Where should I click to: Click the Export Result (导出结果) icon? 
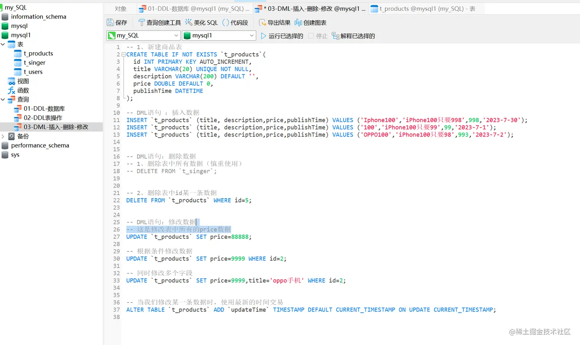coord(262,23)
